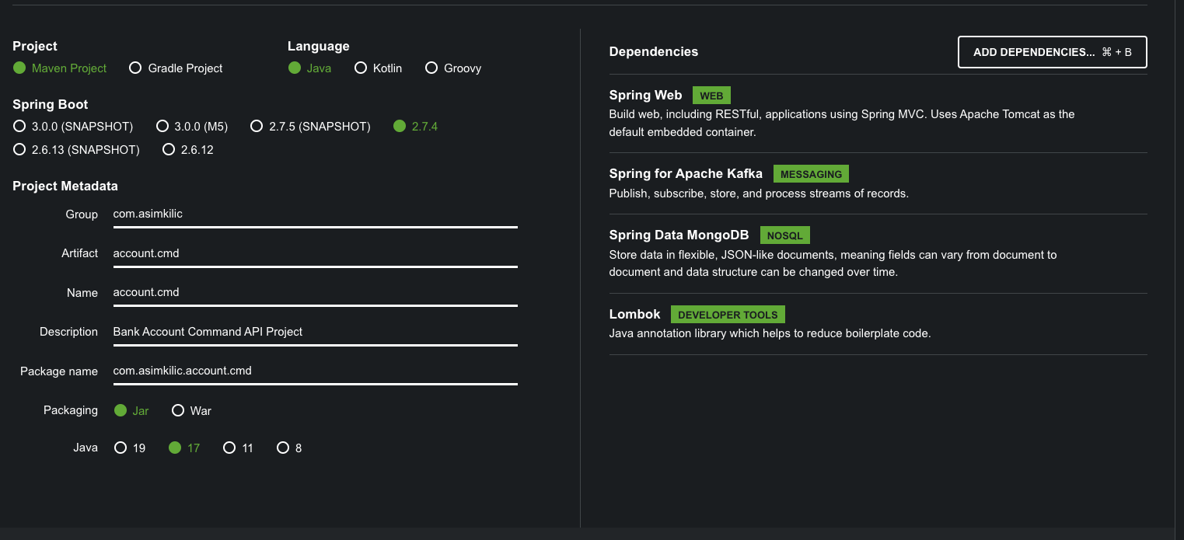Click the NOSQL category tag
This screenshot has width=1184, height=540.
785,235
